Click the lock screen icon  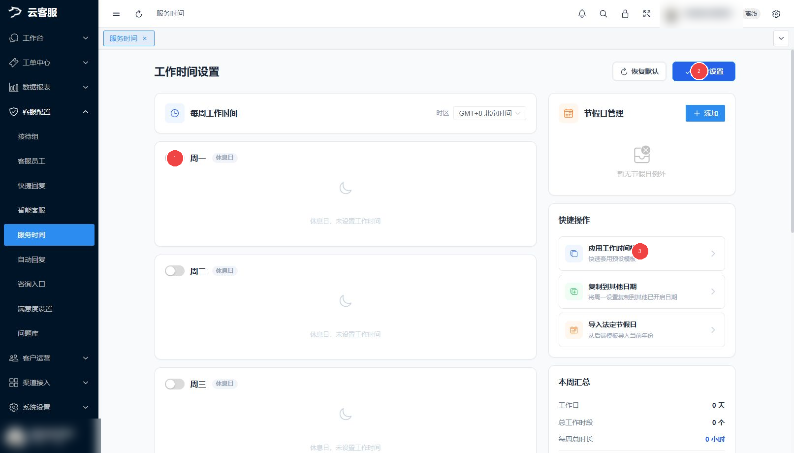coord(625,14)
